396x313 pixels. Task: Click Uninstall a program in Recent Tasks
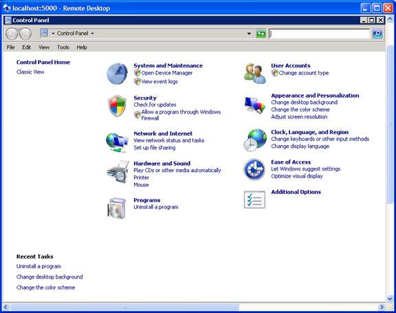(38, 266)
